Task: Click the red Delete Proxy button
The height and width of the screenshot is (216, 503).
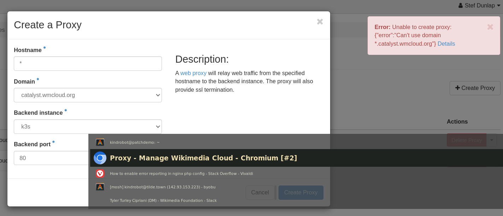Action: [x=466, y=140]
